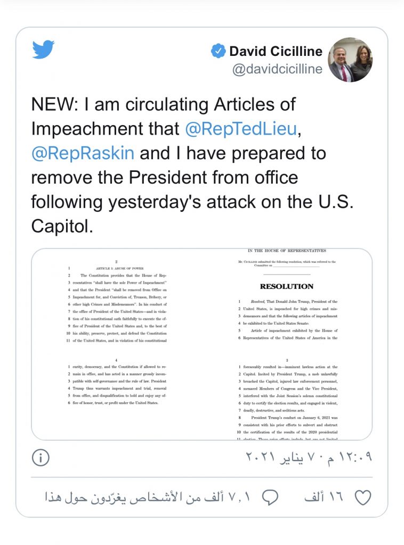Open the @RepTedLieu mention
The image size is (404, 545).
point(240,129)
